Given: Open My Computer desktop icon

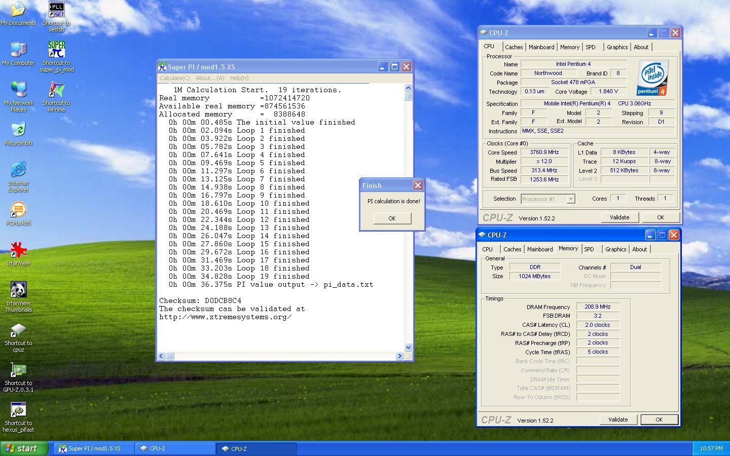Looking at the screenshot, I should click(18, 53).
